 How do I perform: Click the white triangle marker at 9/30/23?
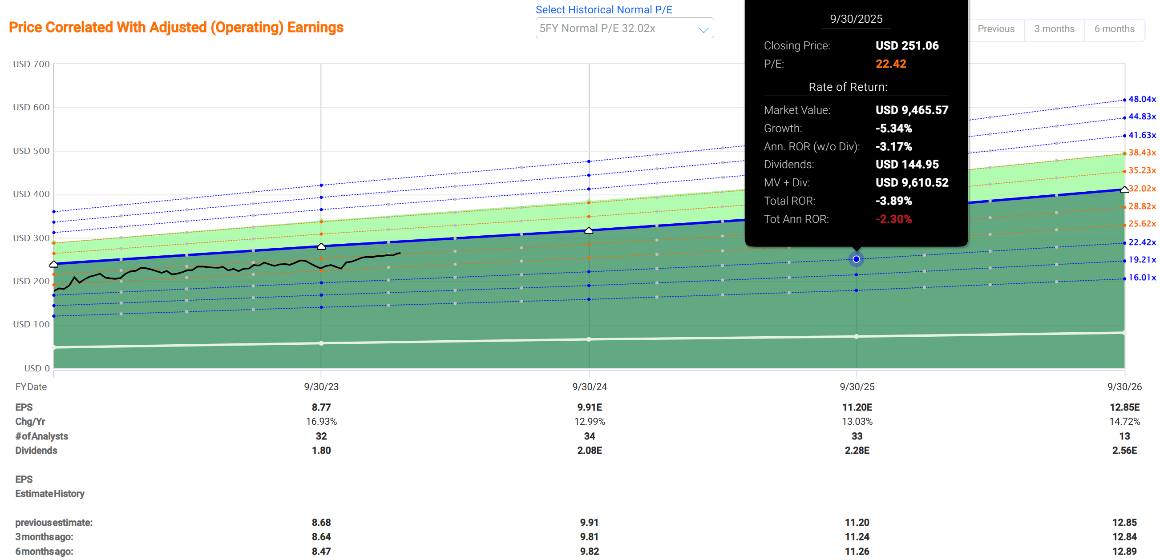coord(321,247)
